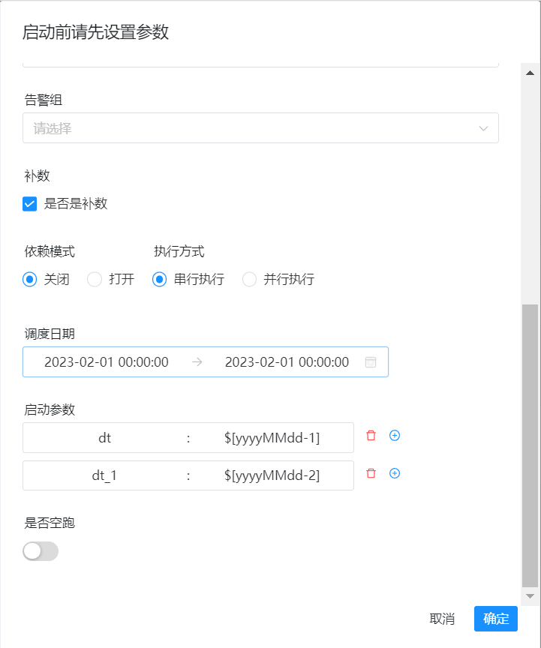Click the 告警组 dropdown chevron arrow

tap(483, 128)
